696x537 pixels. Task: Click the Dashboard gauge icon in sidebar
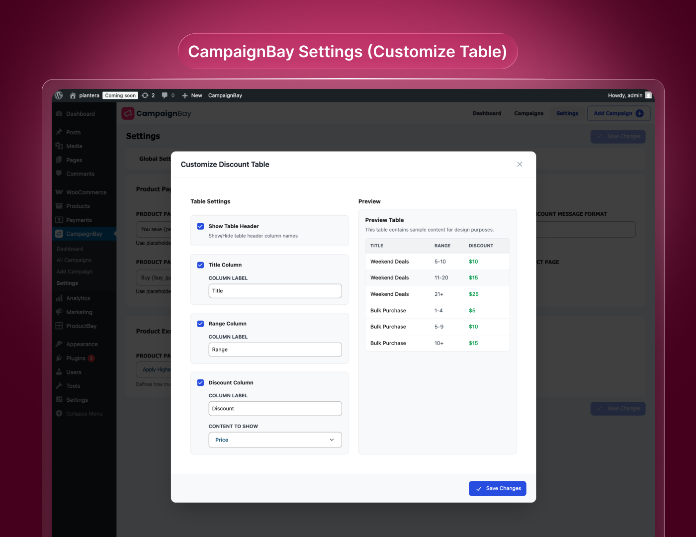[59, 114]
